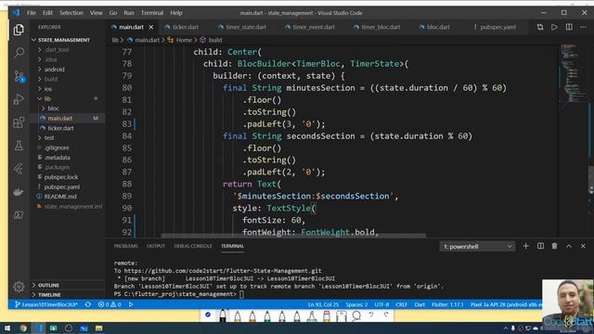Switch to the DEBUG CONSOLE panel tab
This screenshot has width=594, height=334.
193,246
